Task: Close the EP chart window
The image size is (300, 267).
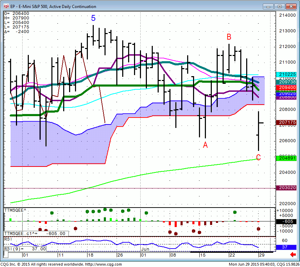Action: tap(291, 7)
